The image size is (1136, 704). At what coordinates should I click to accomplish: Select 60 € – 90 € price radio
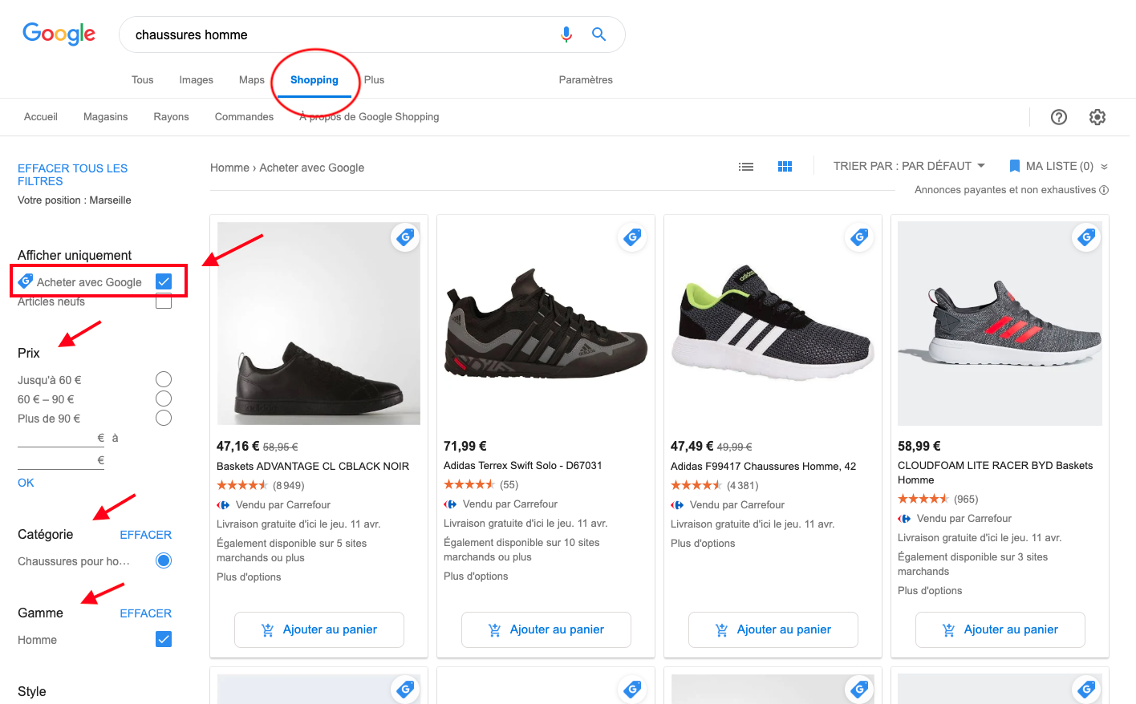[x=164, y=399]
